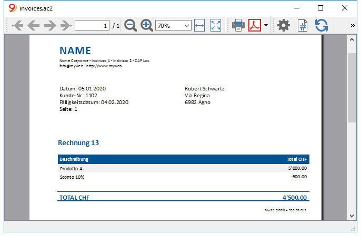
Task: Go to the first page arrow
Action: 17,25
